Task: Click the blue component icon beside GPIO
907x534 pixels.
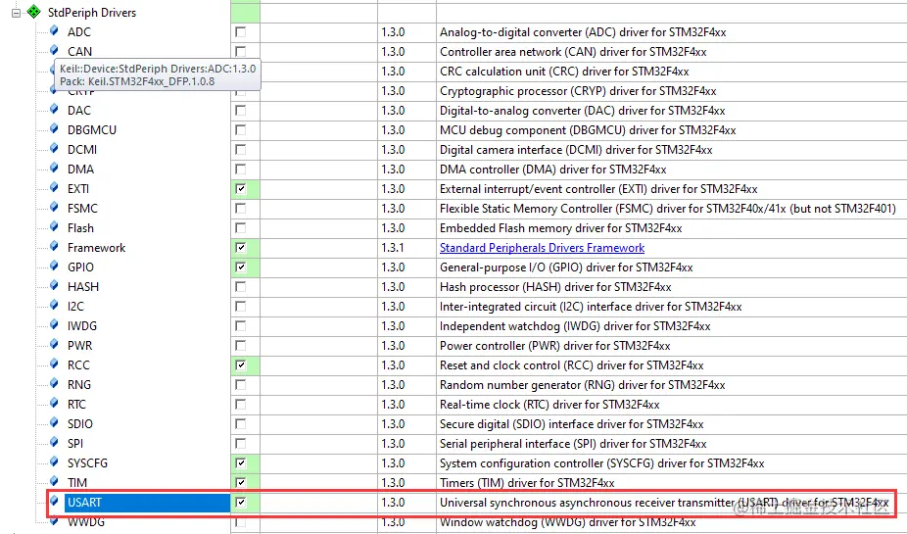Action: click(x=55, y=267)
